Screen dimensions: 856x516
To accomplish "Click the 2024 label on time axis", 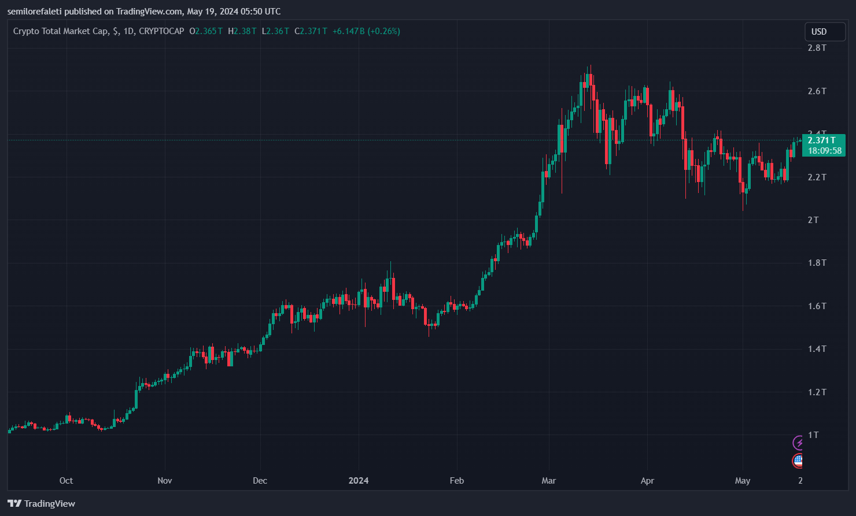I will tap(359, 481).
